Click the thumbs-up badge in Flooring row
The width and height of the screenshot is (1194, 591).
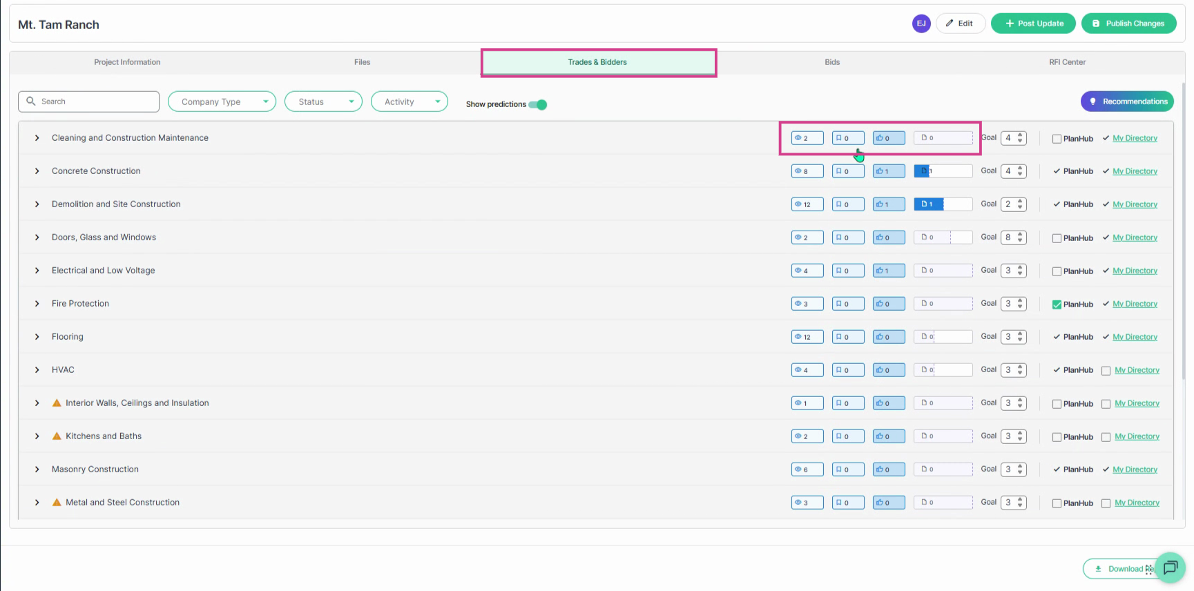point(889,337)
